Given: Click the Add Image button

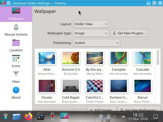Looking at the screenshot, I should (102, 110).
